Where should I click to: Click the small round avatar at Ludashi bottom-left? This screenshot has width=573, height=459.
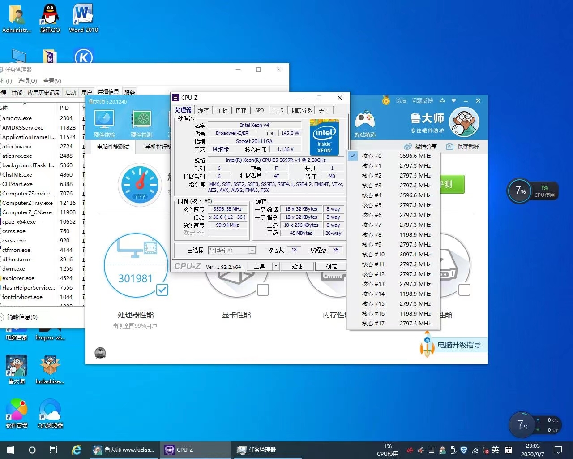pyautogui.click(x=100, y=353)
